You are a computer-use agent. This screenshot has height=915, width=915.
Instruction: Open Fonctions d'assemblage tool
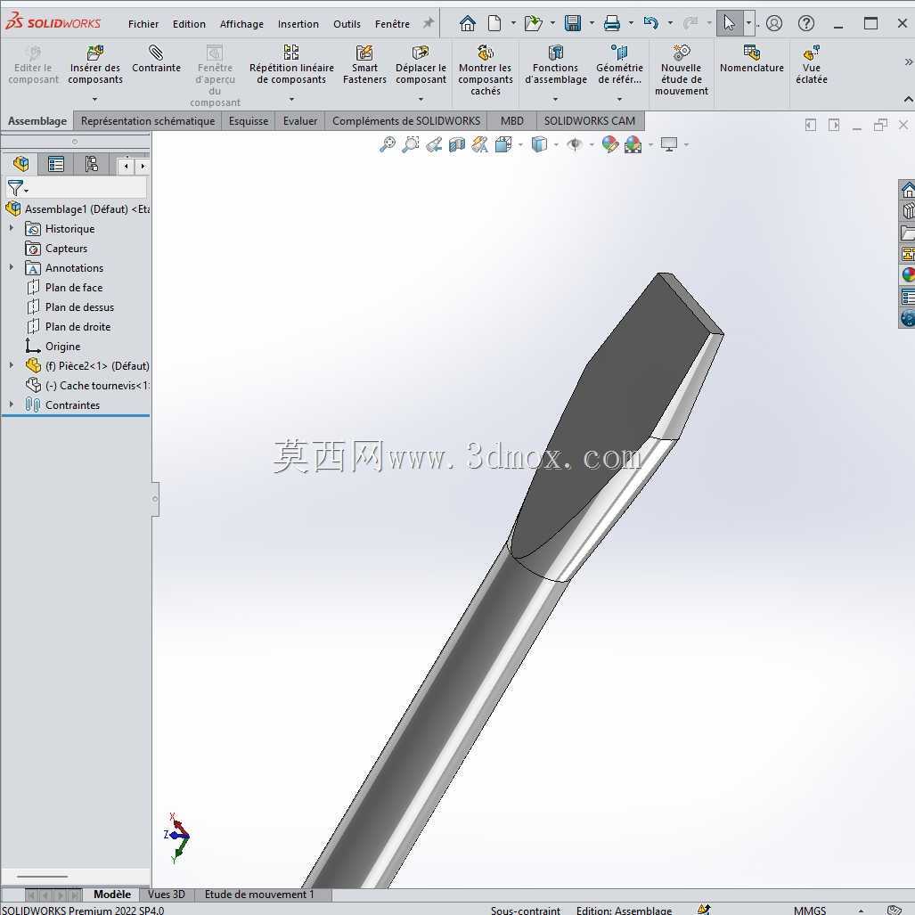[556, 65]
